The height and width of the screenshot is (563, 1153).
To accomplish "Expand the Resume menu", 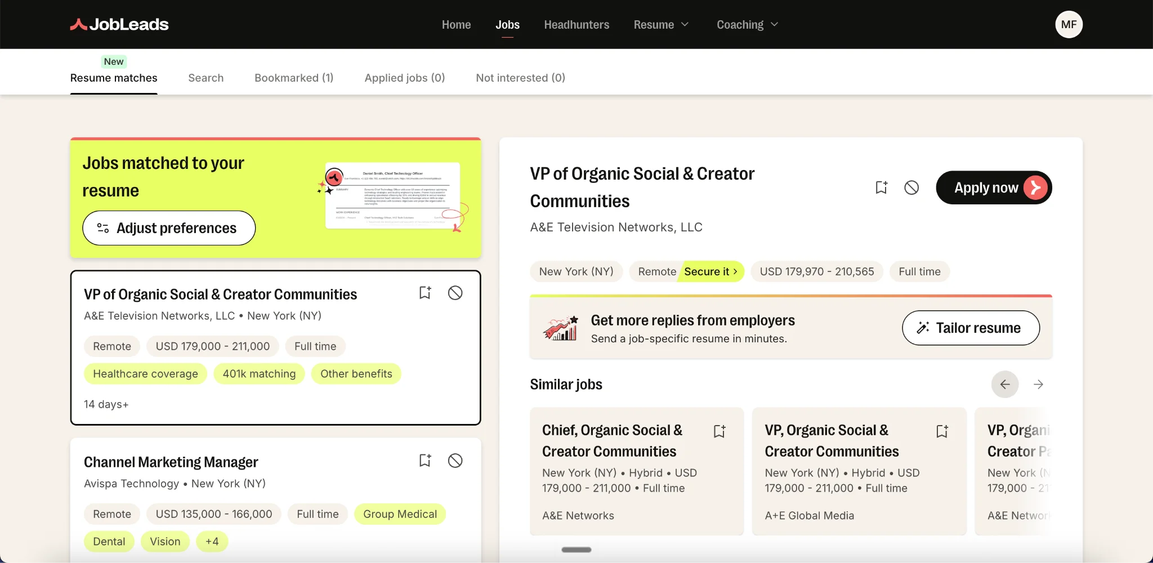I will 661,25.
